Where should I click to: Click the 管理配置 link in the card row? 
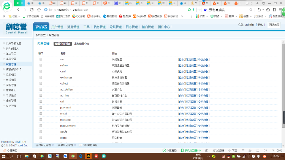tap(191, 72)
